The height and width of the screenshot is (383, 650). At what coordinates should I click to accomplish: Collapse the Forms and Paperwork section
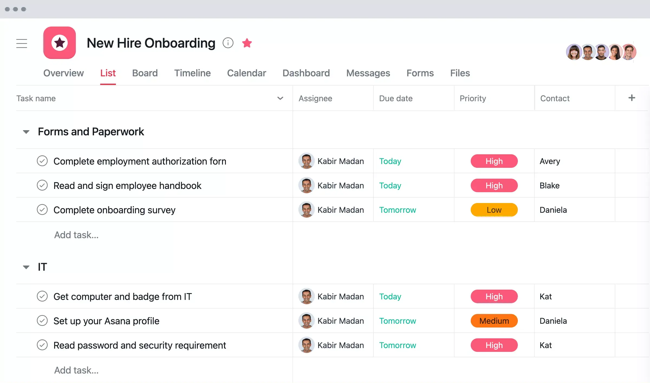pos(26,132)
